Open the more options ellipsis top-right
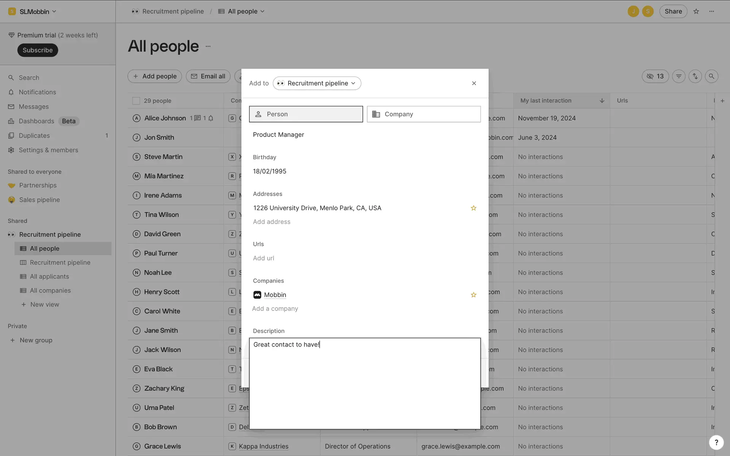Image resolution: width=730 pixels, height=456 pixels. click(x=712, y=11)
